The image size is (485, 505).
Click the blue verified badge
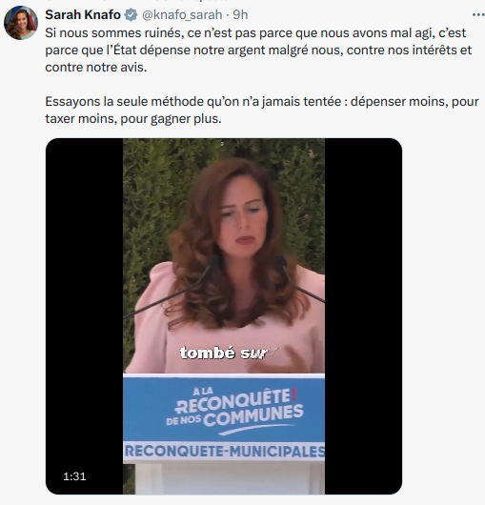(131, 15)
